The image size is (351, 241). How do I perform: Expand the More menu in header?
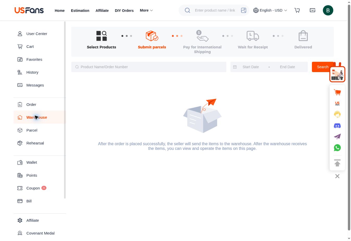tap(146, 10)
